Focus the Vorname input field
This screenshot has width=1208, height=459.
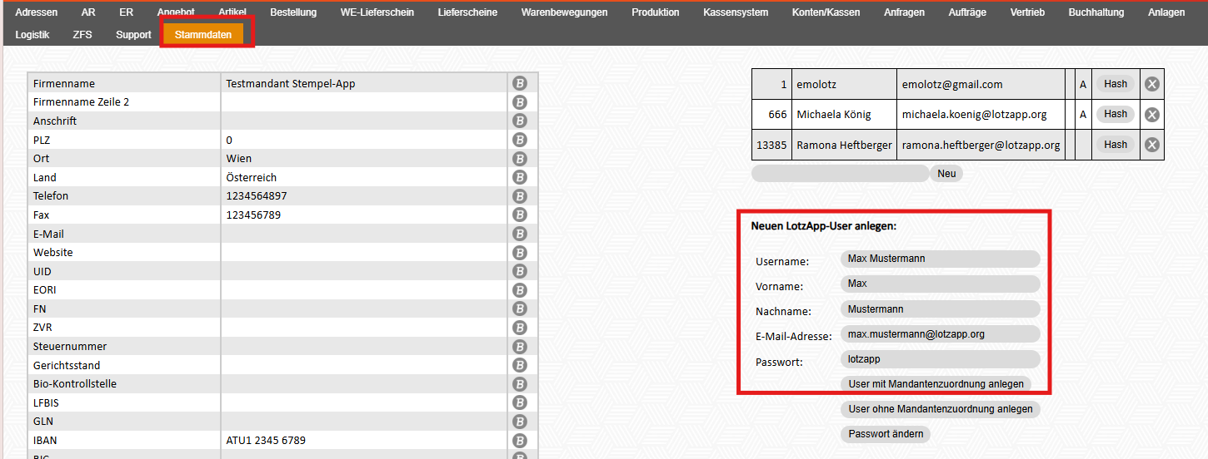tap(941, 284)
